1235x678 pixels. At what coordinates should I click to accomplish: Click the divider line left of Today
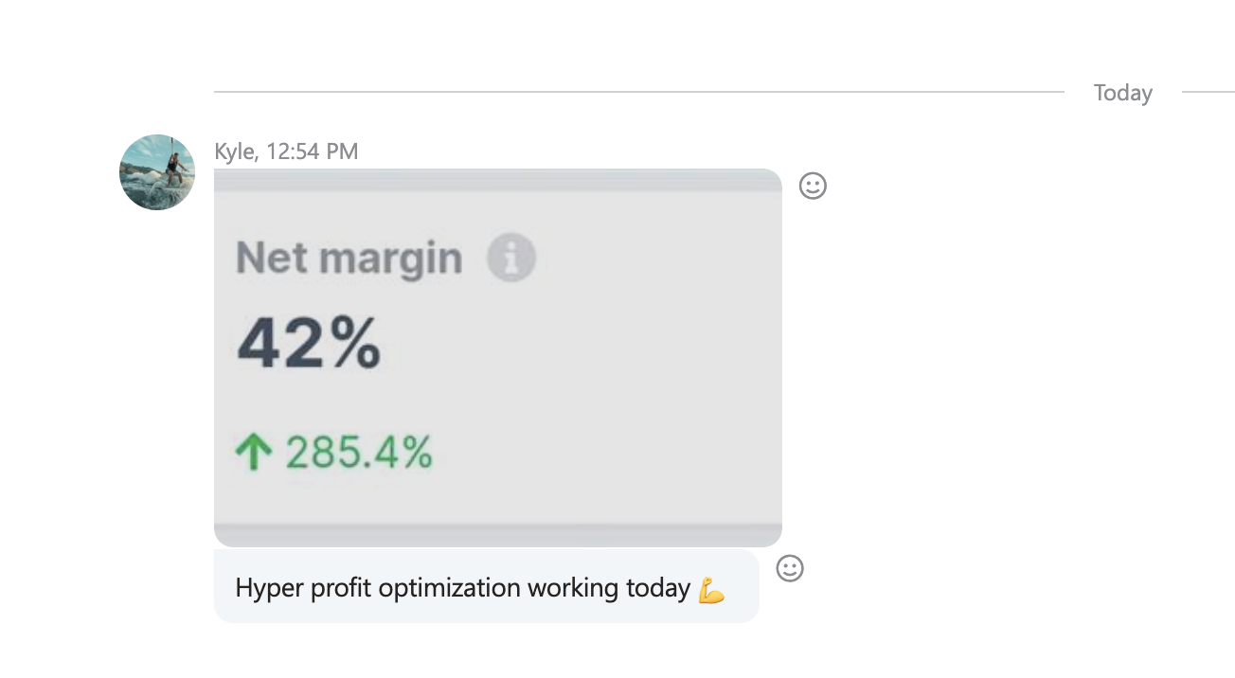point(639,92)
